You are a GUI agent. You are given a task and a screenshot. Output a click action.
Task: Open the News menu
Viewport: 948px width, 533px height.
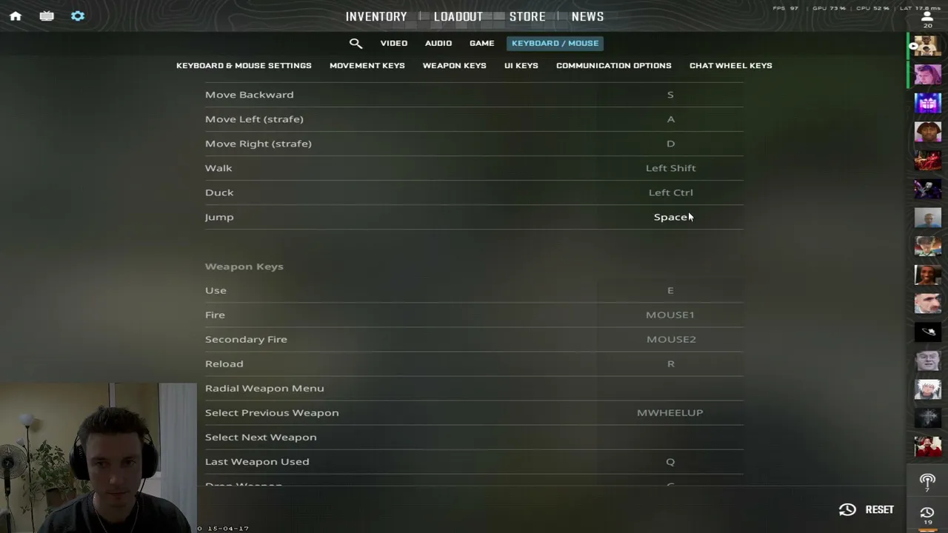587,16
